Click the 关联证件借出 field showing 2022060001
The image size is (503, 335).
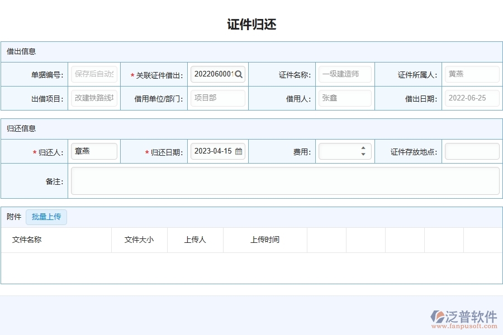pyautogui.click(x=215, y=74)
